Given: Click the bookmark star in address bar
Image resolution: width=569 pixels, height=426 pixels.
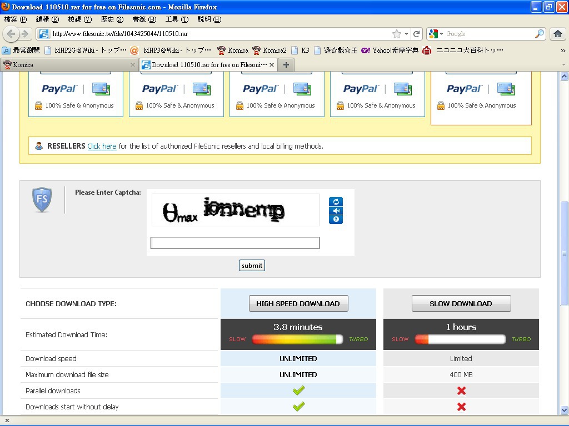Looking at the screenshot, I should click(397, 34).
